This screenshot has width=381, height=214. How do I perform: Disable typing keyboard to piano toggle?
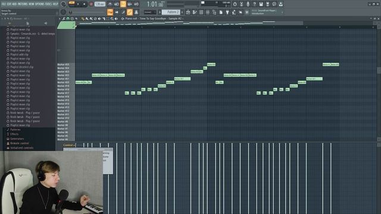point(110,12)
